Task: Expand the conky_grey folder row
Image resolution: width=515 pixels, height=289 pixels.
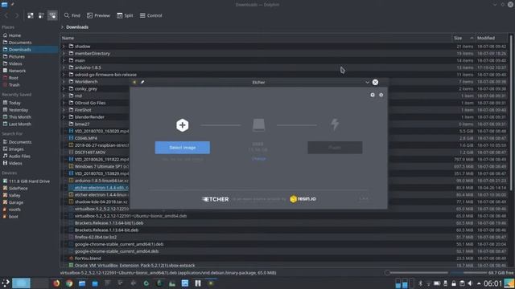Action: pos(64,89)
